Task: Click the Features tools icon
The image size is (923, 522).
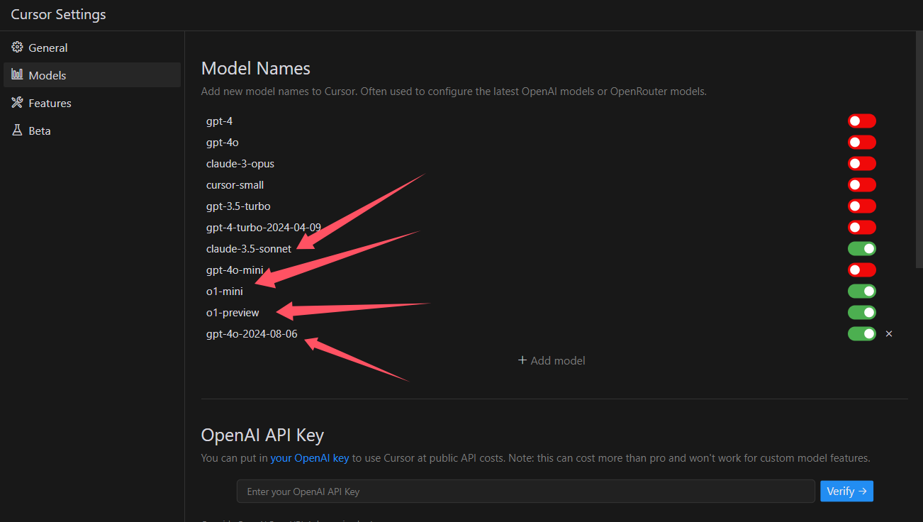Action: click(17, 103)
